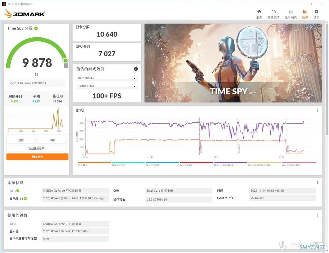This screenshot has width=329, height=253.
Task: Open the 1440p Ultra resolution dropdown
Action: [x=107, y=86]
